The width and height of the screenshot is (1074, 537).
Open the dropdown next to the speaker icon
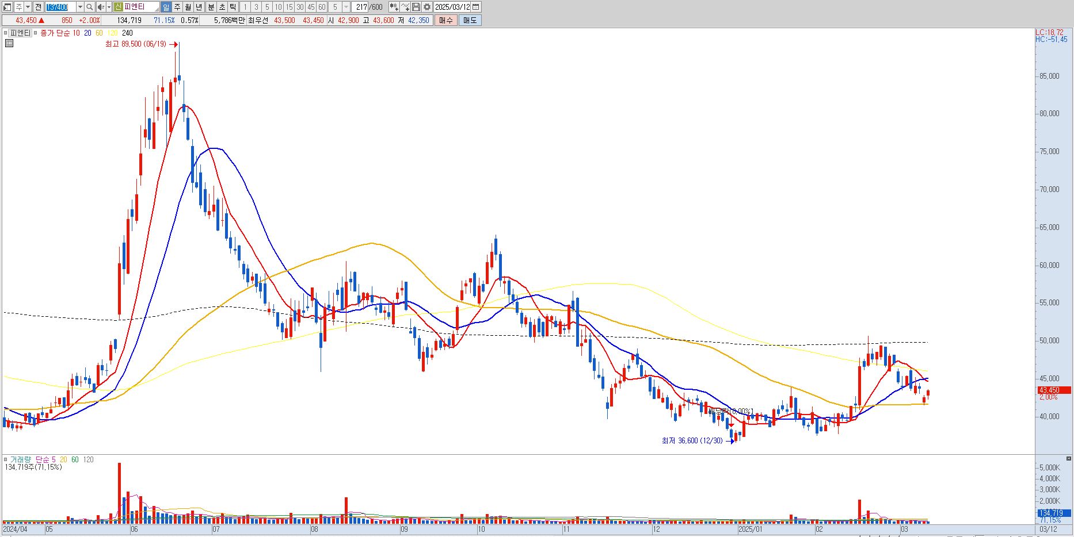click(109, 7)
